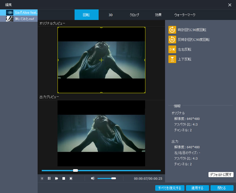236x193 pixels.
Task: Rotate video 90 degrees clockwise
Action: click(x=172, y=30)
